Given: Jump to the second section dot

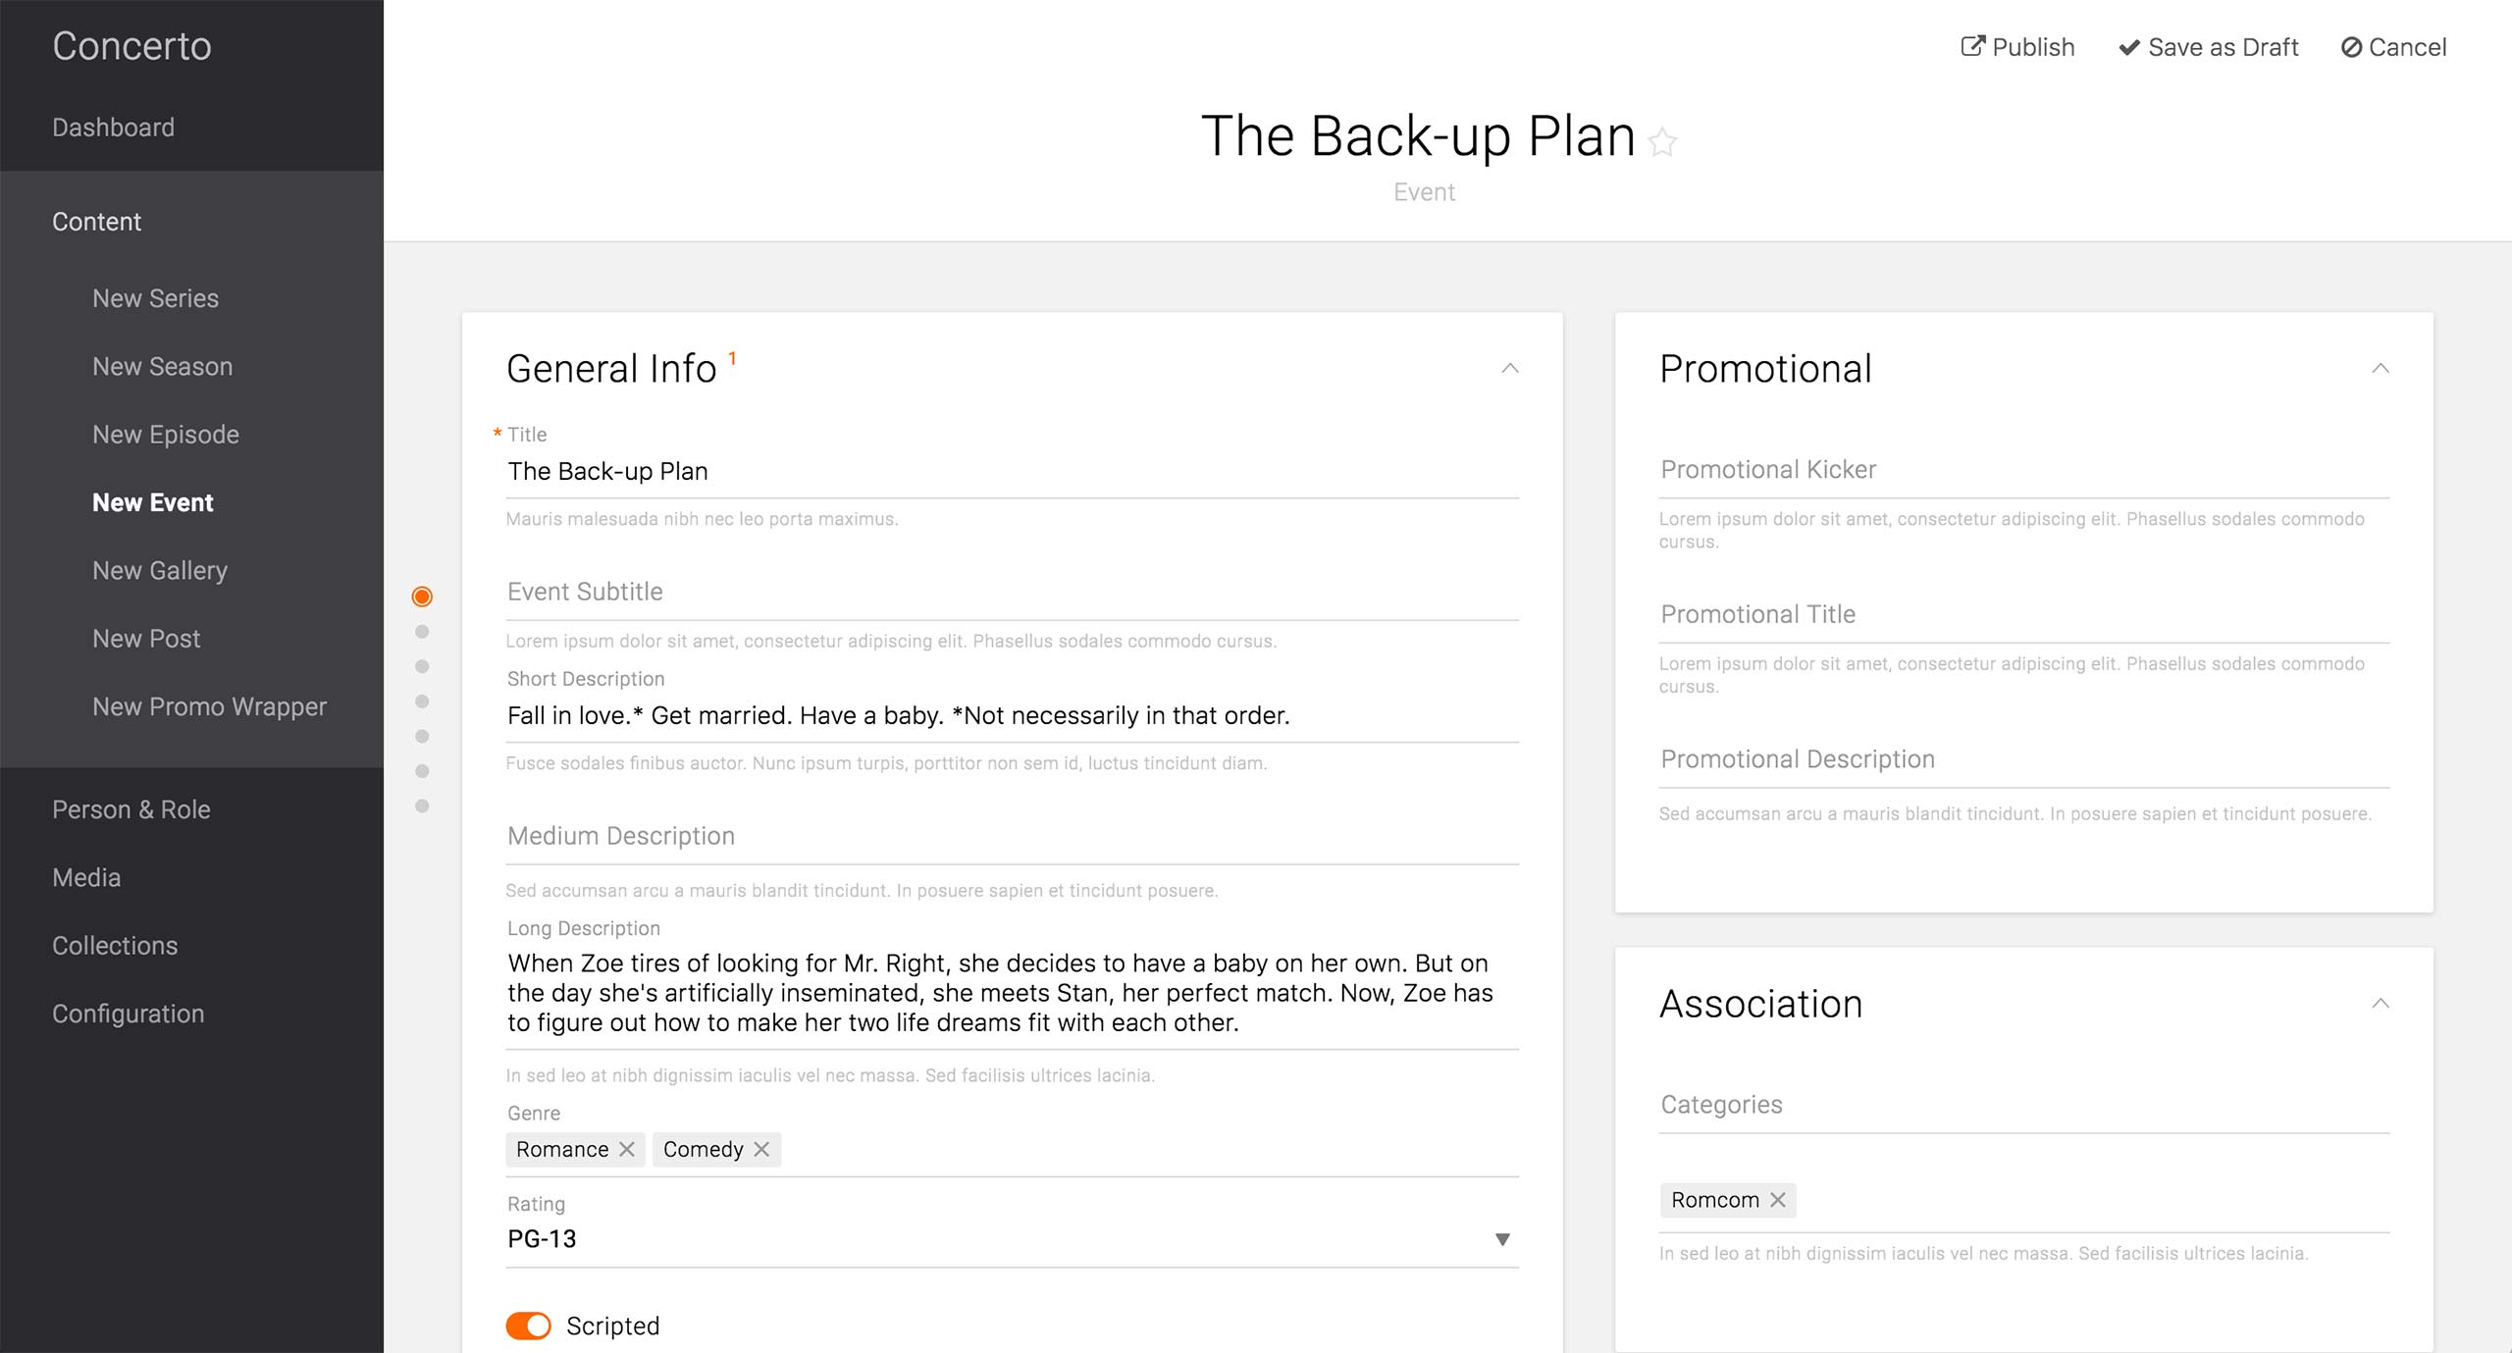Looking at the screenshot, I should coord(422,632).
